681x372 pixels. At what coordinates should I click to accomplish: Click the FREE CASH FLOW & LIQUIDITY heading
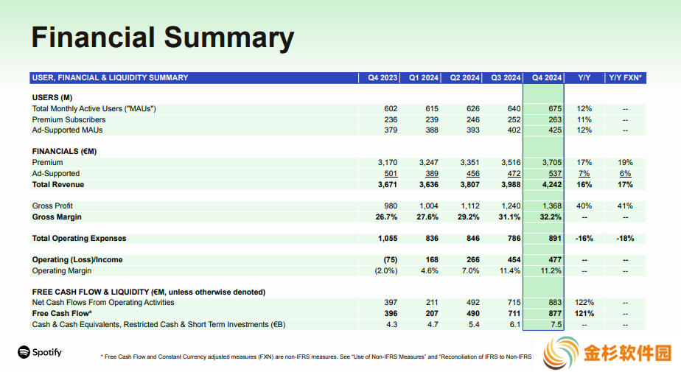149,292
